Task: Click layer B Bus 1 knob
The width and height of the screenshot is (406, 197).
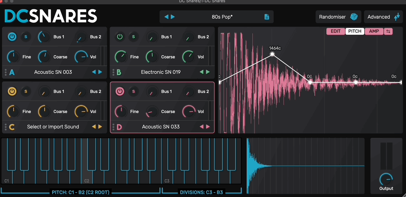Action: (x=152, y=37)
